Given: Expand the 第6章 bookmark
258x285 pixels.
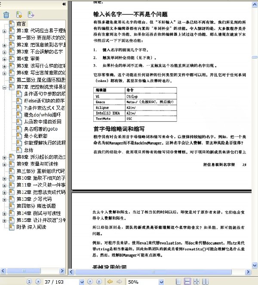Looking at the screenshot, I should pyautogui.click(x=4, y=74).
